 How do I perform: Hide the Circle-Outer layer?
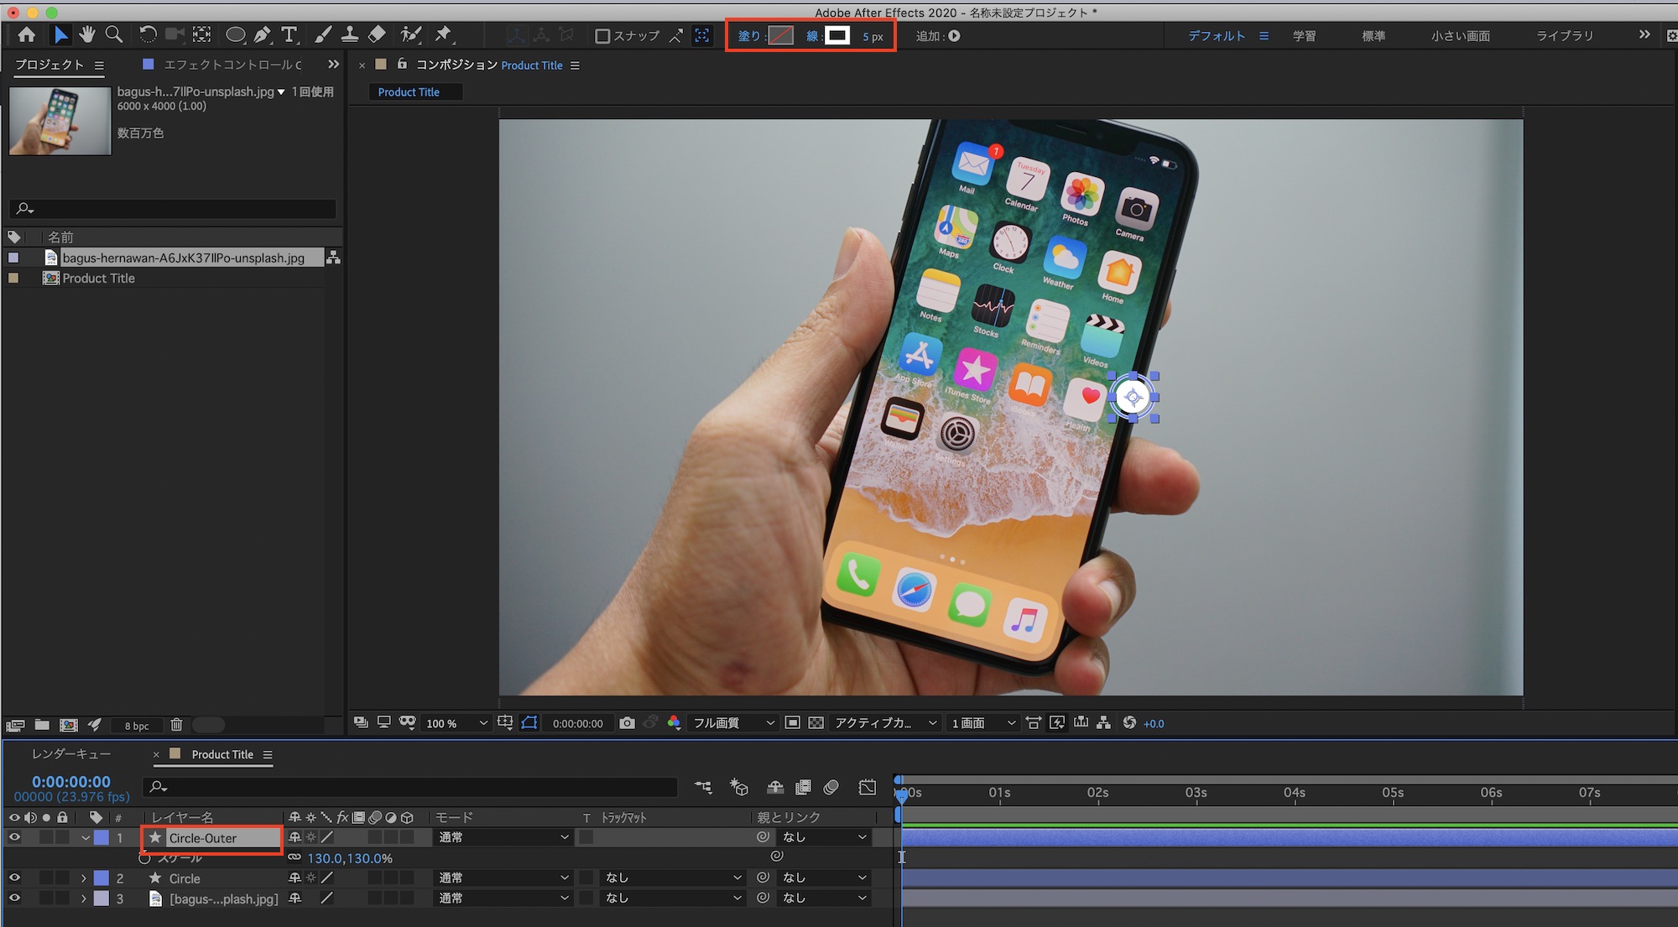[x=14, y=837]
